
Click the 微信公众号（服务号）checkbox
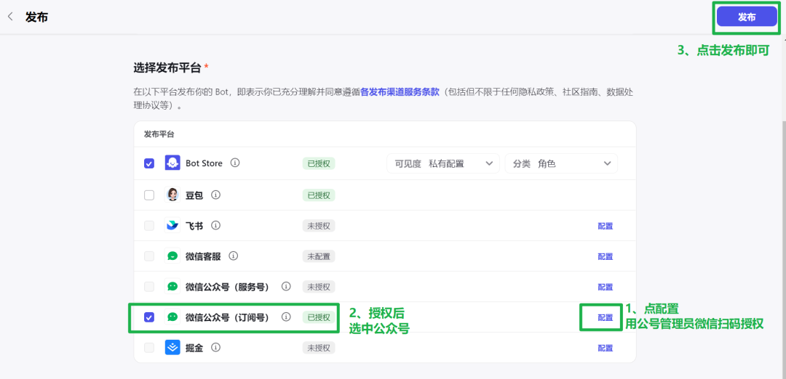point(149,287)
